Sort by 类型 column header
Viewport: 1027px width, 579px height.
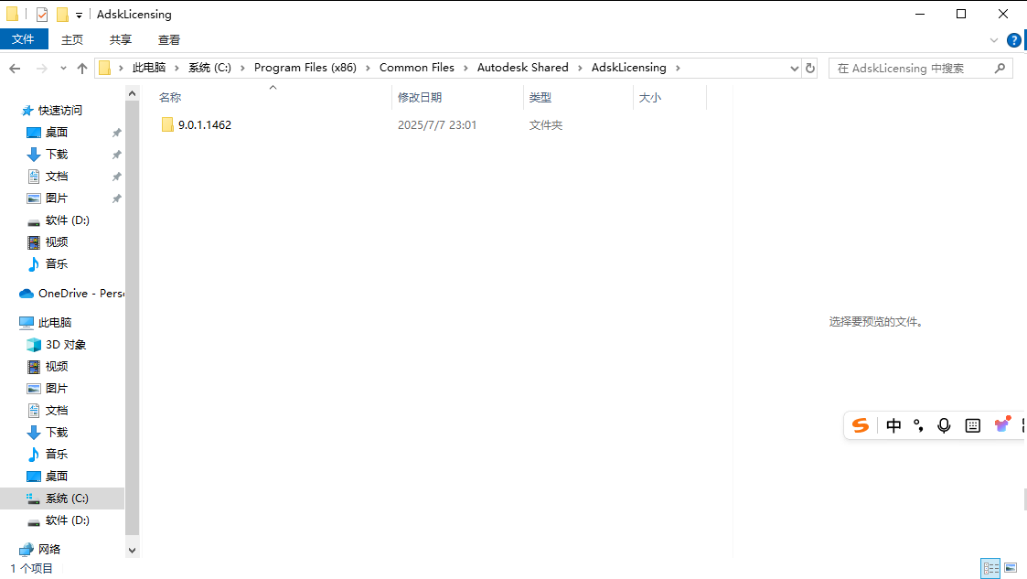[x=578, y=97]
